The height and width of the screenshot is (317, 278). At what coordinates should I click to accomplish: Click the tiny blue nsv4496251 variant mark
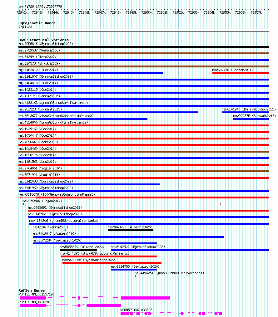(x=135, y=276)
